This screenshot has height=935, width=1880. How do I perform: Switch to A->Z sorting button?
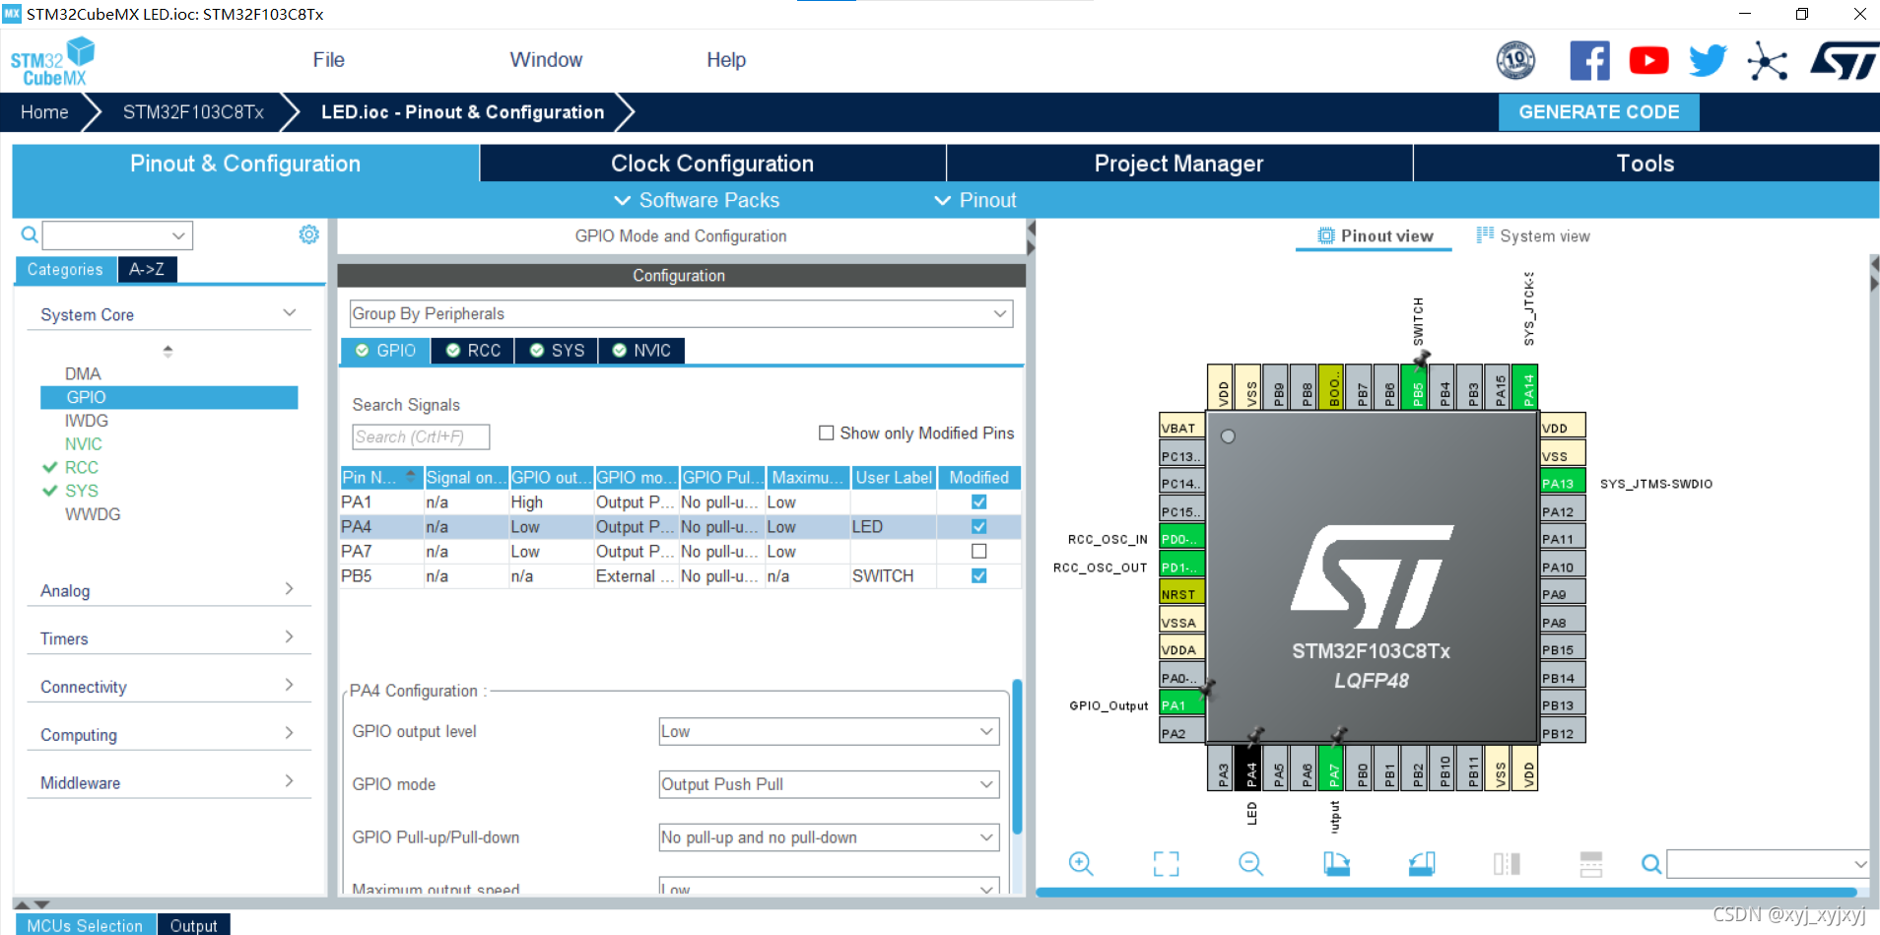click(147, 269)
